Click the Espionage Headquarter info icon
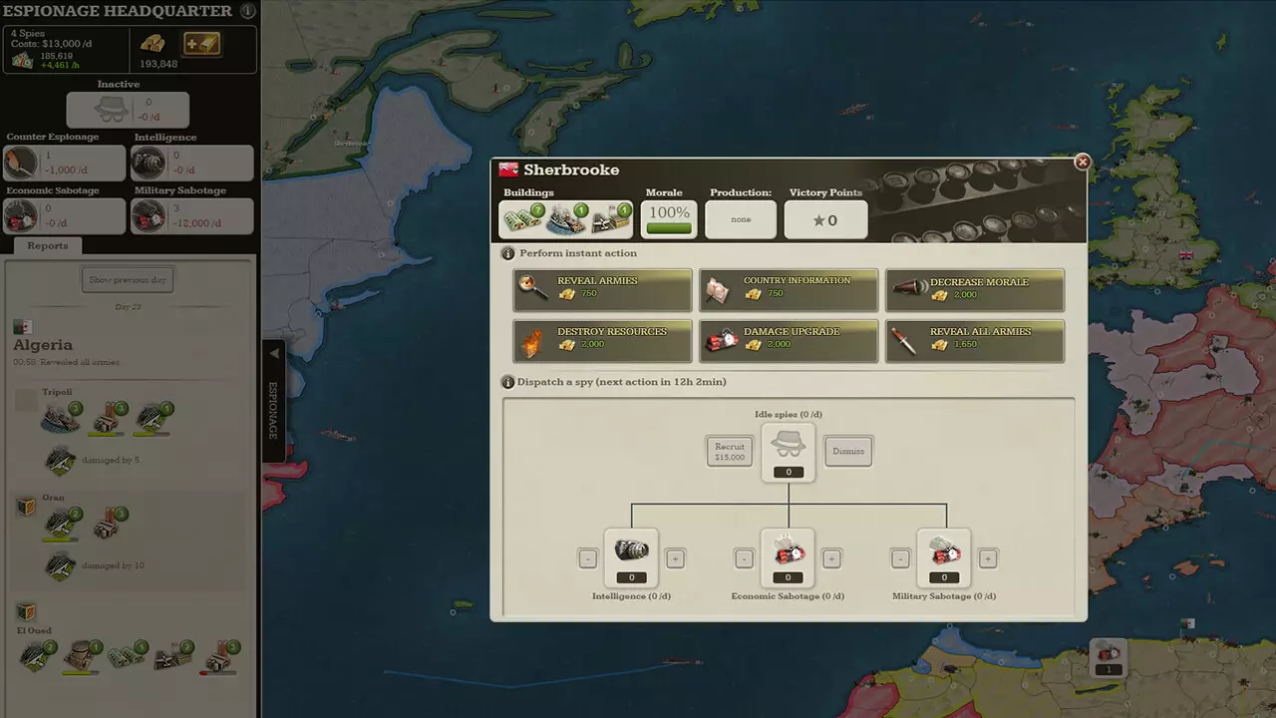This screenshot has height=718, width=1276. click(247, 12)
